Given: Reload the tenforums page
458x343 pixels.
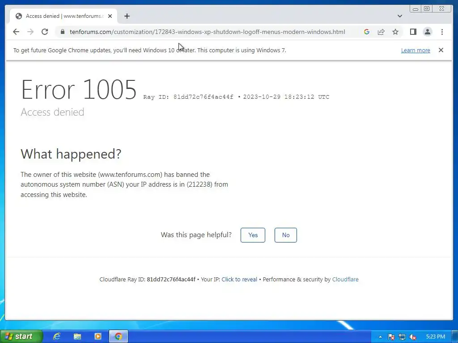Looking at the screenshot, I should point(45,32).
